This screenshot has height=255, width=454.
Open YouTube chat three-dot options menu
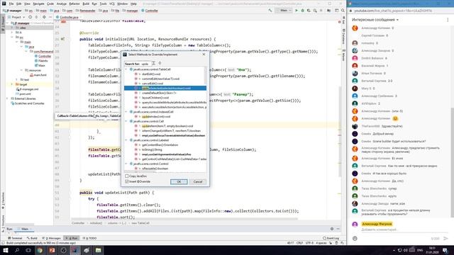pos(448,20)
